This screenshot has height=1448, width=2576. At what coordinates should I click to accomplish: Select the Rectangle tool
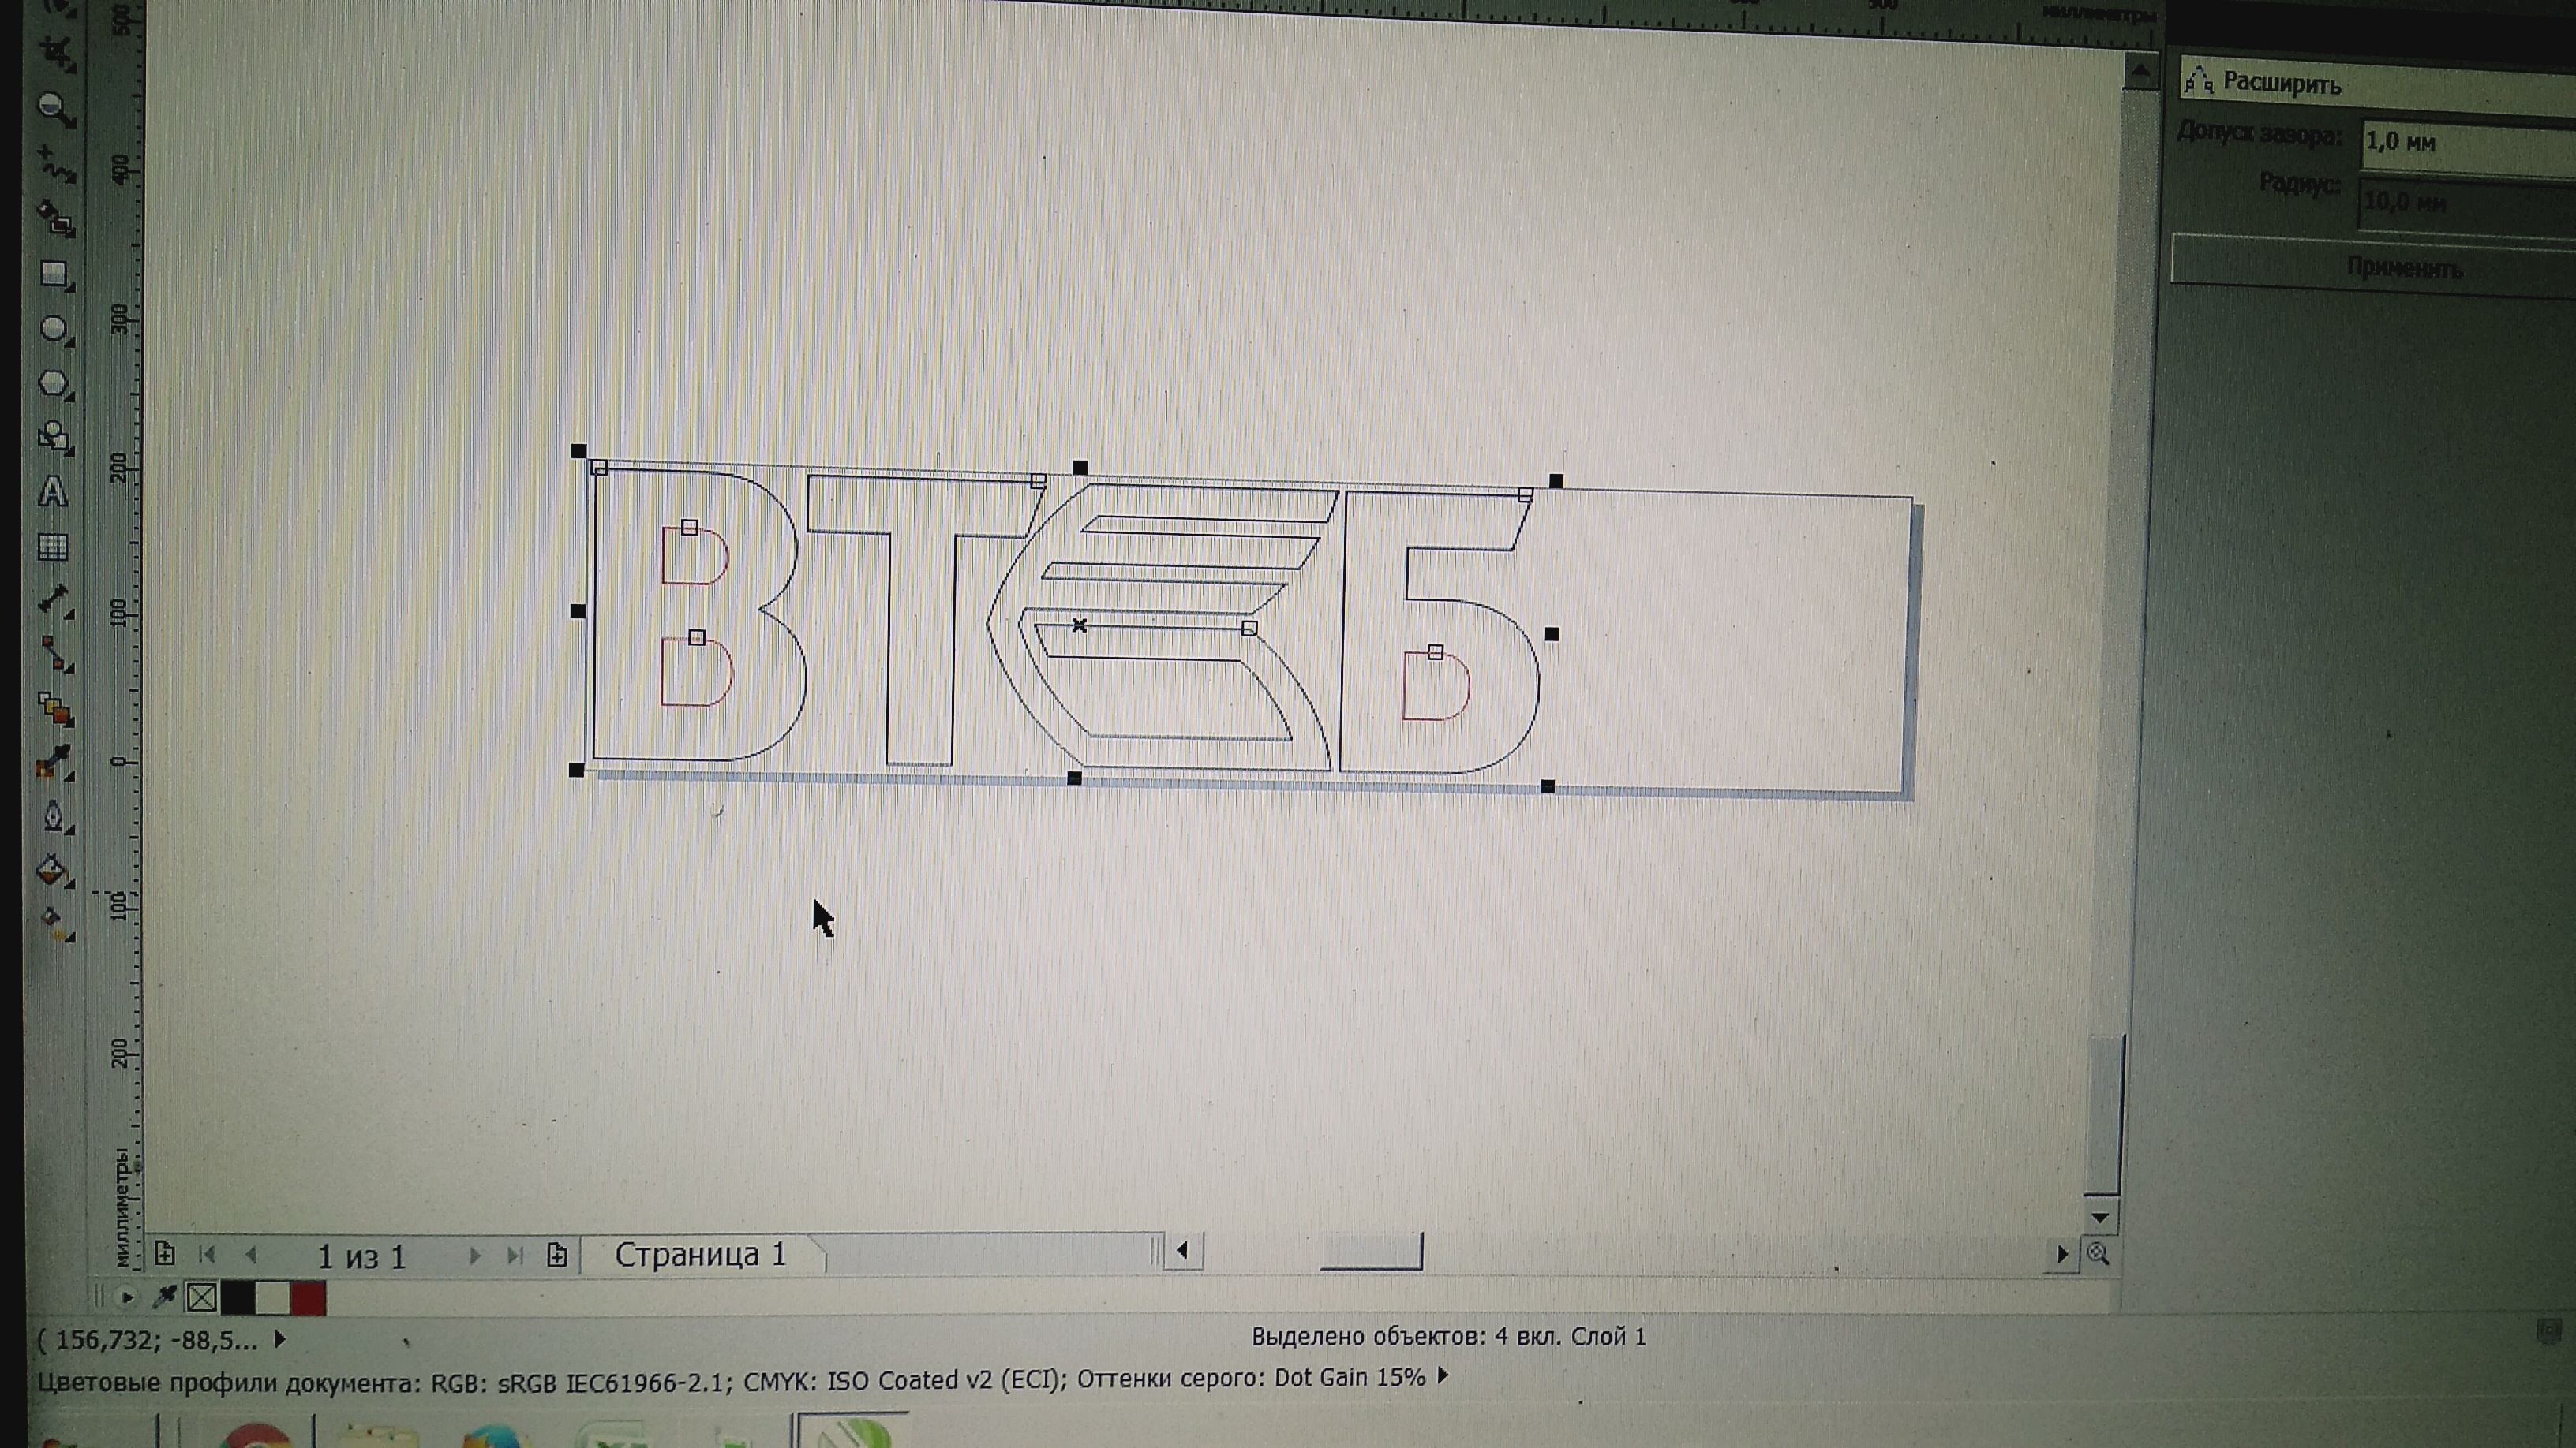(x=54, y=274)
